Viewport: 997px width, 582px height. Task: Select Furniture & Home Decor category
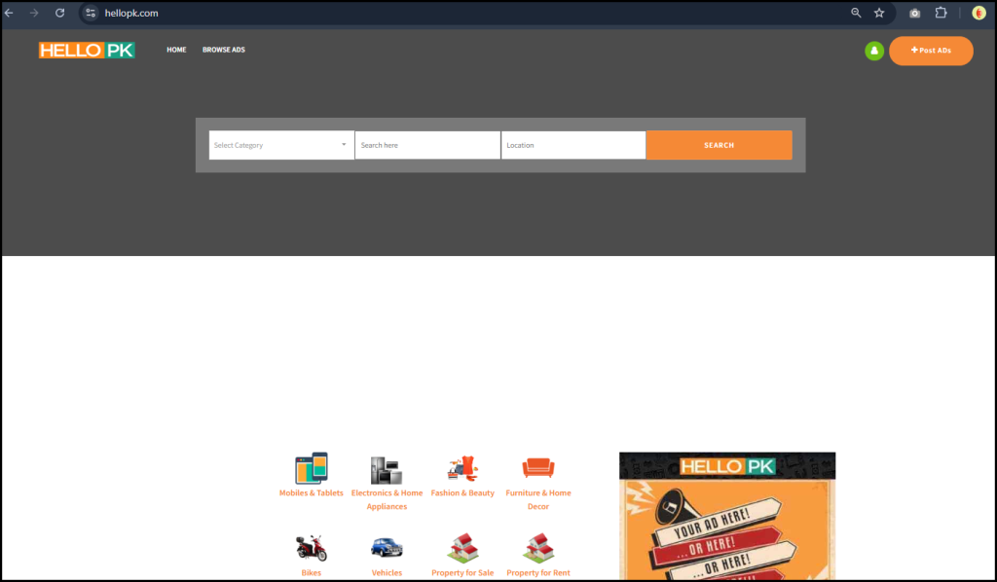(538, 468)
